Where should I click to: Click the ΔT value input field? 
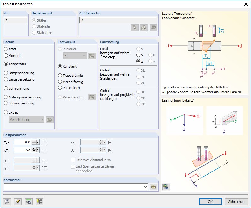pyautogui.click(x=23, y=150)
